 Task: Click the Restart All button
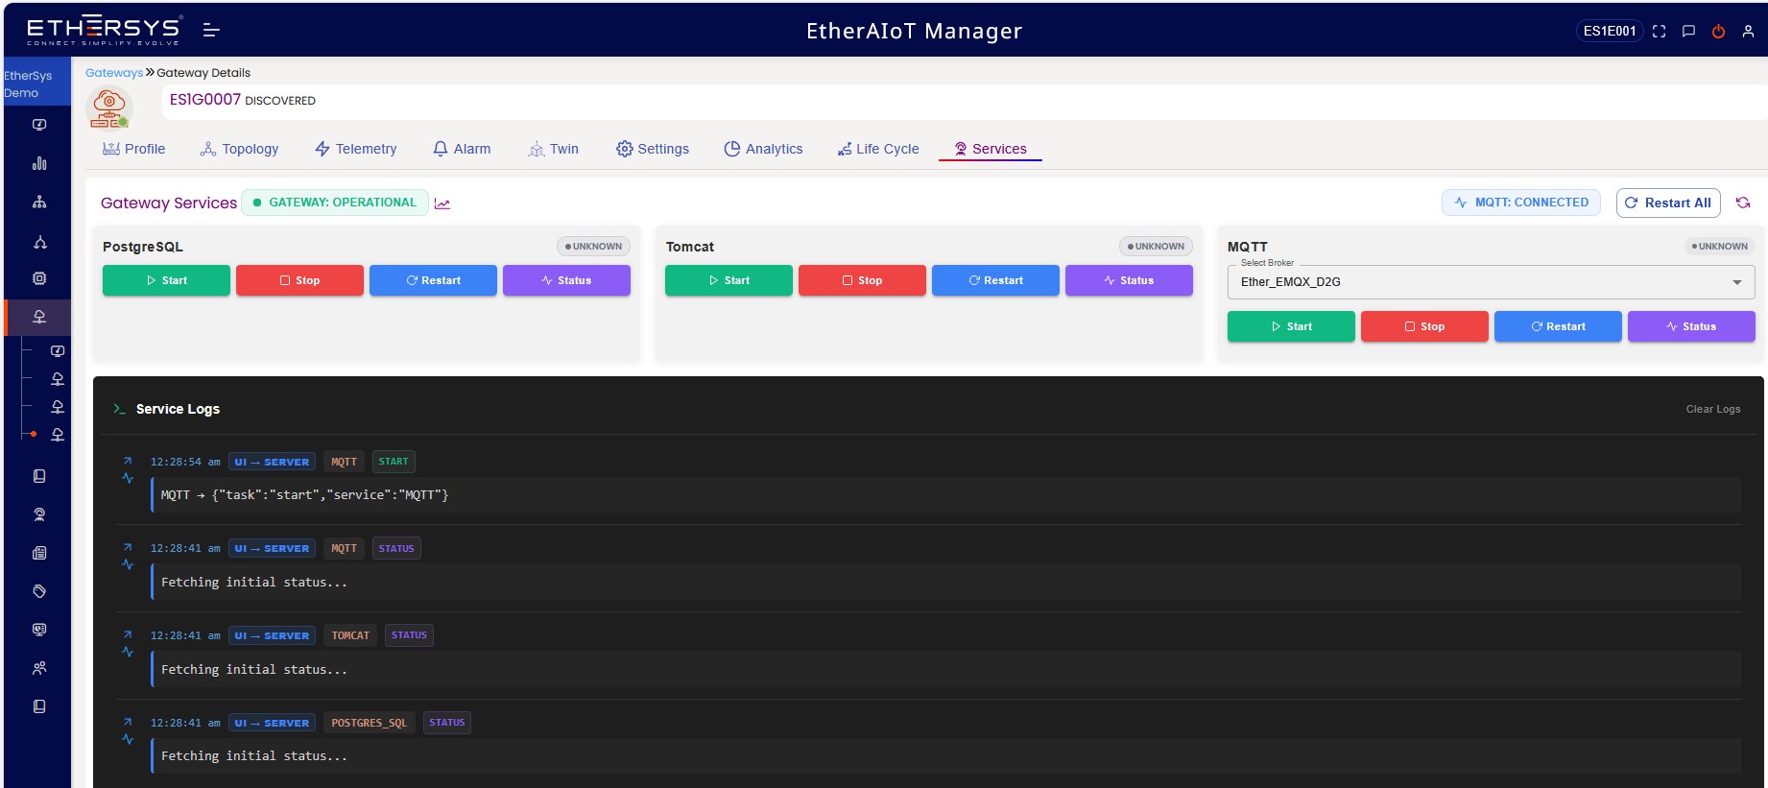click(x=1668, y=203)
